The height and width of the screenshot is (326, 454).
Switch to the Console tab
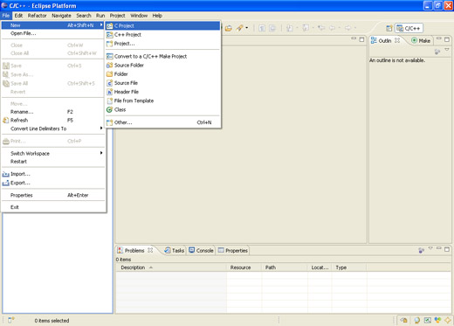201,251
